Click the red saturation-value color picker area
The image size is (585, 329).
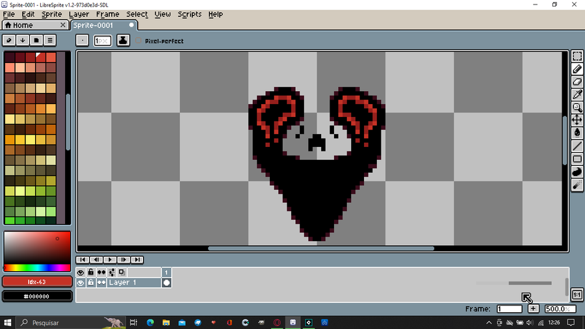pos(37,248)
